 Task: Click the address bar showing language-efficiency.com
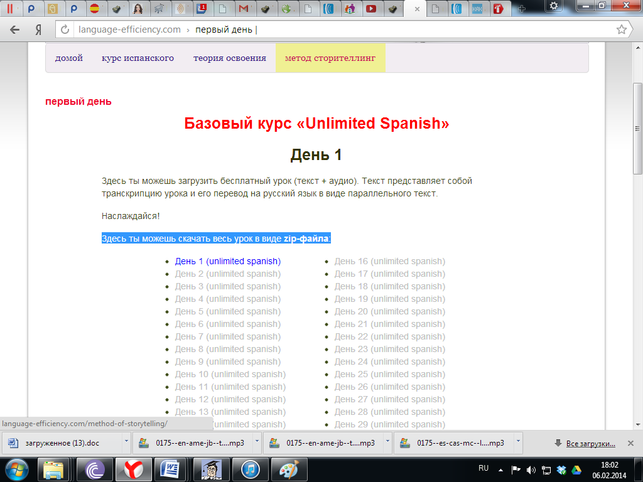pos(345,29)
